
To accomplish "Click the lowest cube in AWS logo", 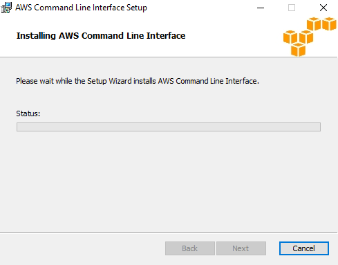I will [x=298, y=49].
